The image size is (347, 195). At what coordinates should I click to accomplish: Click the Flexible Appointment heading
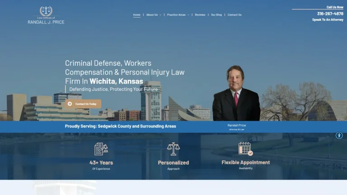coord(246,162)
